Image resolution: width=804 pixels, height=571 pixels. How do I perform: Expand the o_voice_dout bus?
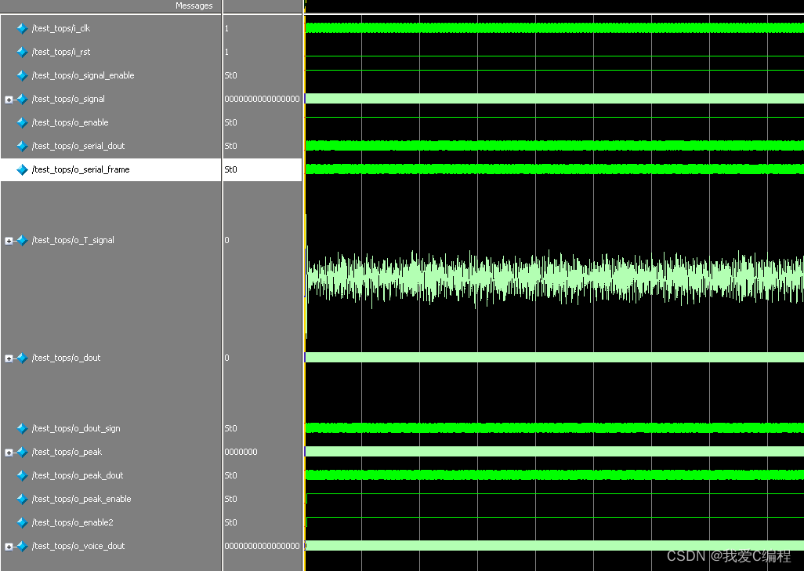pyautogui.click(x=9, y=547)
